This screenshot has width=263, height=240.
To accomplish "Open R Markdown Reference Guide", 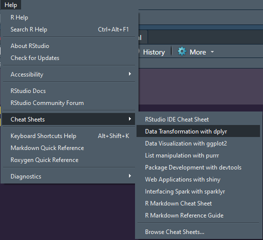I will (198, 215).
